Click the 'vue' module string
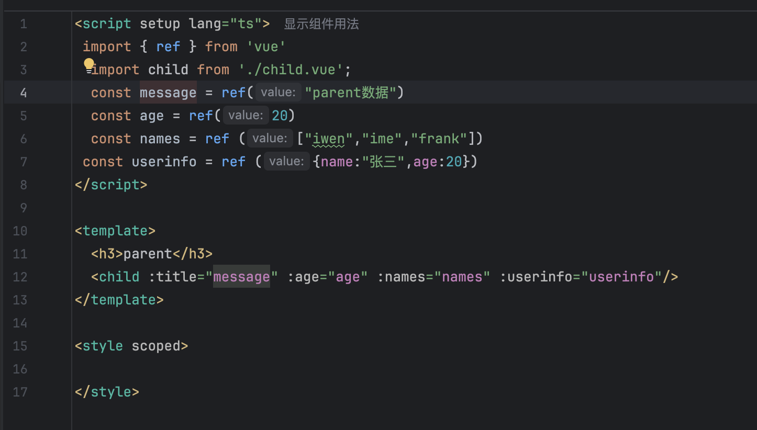Viewport: 757px width, 430px height. 265,47
